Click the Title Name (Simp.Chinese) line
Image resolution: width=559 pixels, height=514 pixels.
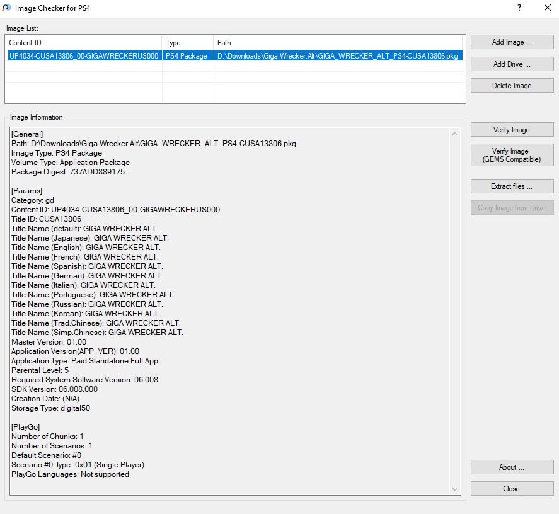coord(97,333)
